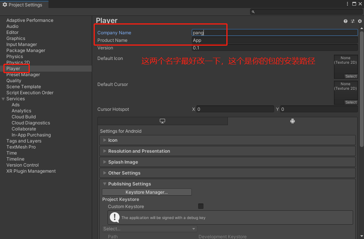
Task: Open the Graphics settings page
Action: [16, 38]
